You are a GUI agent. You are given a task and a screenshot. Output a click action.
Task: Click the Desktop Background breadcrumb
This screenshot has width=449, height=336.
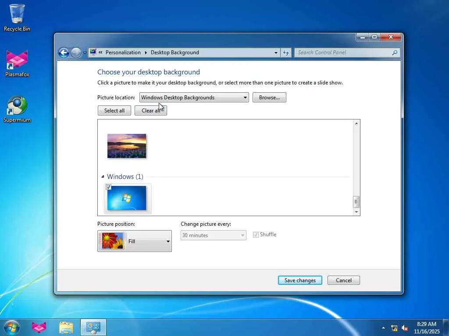175,52
